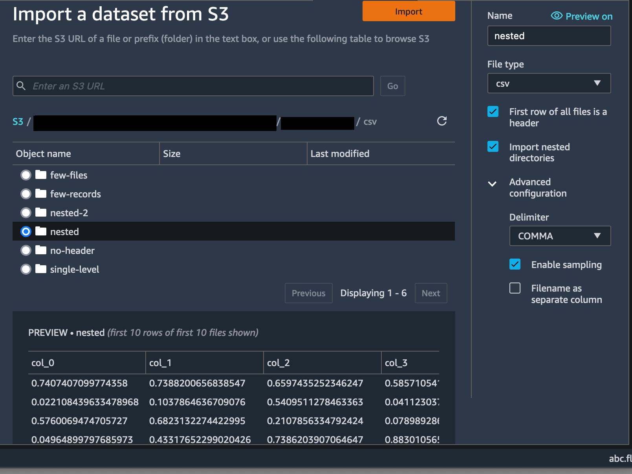Select the few-records radio button

pos(26,194)
